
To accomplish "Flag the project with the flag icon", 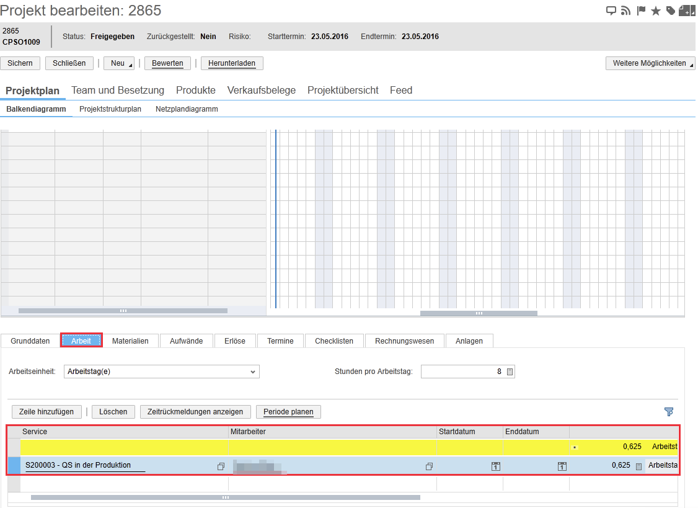I will click(x=641, y=11).
